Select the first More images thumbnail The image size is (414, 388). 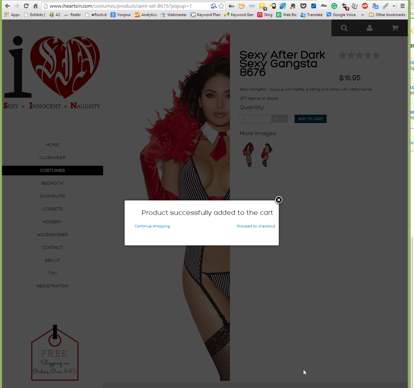tap(249, 154)
